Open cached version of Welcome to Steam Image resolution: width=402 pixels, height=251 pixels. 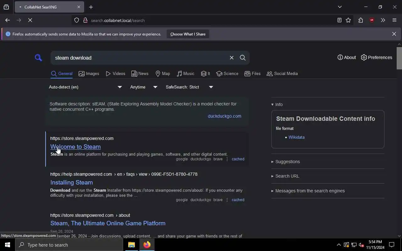(x=238, y=159)
